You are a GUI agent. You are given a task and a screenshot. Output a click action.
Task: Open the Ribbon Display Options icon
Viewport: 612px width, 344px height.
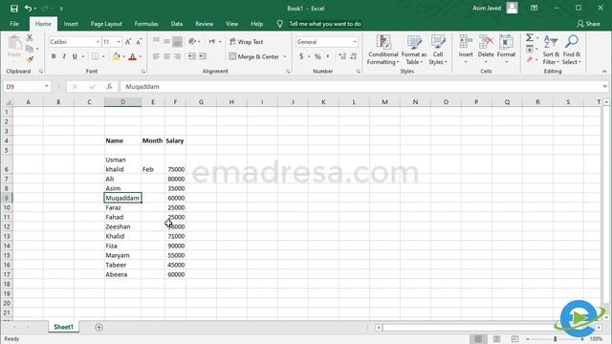pyautogui.click(x=535, y=9)
